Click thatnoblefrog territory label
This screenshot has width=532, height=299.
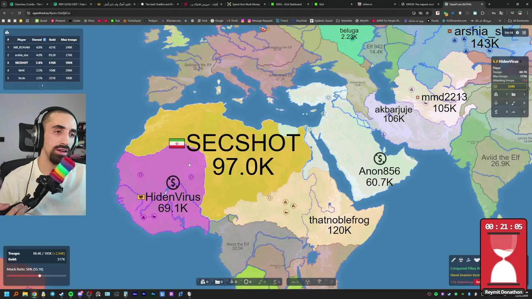[x=339, y=220]
